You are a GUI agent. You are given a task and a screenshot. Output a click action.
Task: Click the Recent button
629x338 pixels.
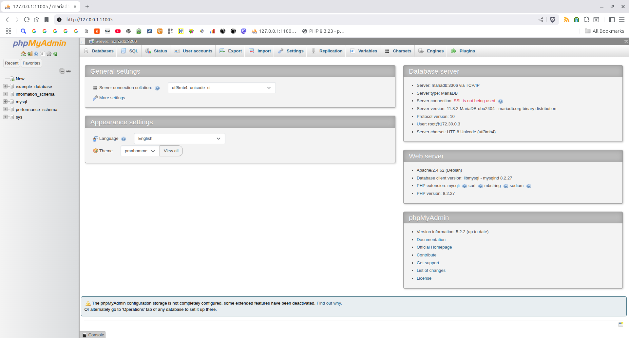click(12, 63)
